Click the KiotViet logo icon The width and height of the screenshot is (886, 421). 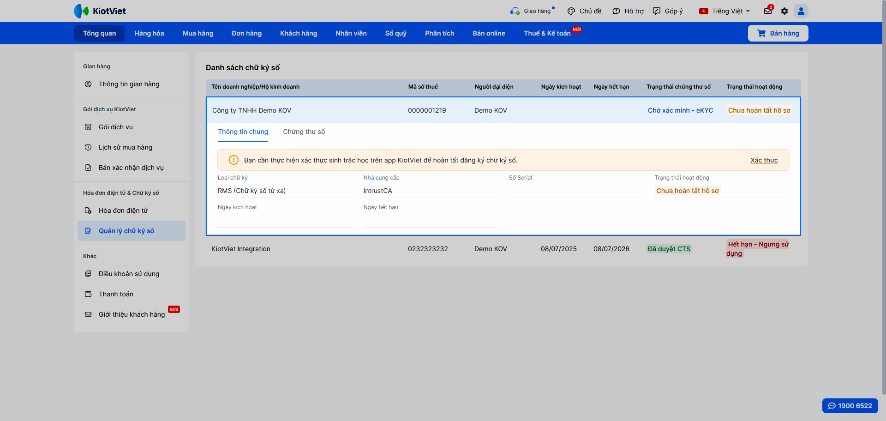pos(81,11)
